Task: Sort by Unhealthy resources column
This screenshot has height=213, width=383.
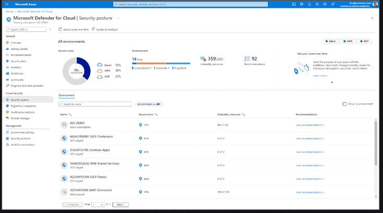Action: (231, 115)
